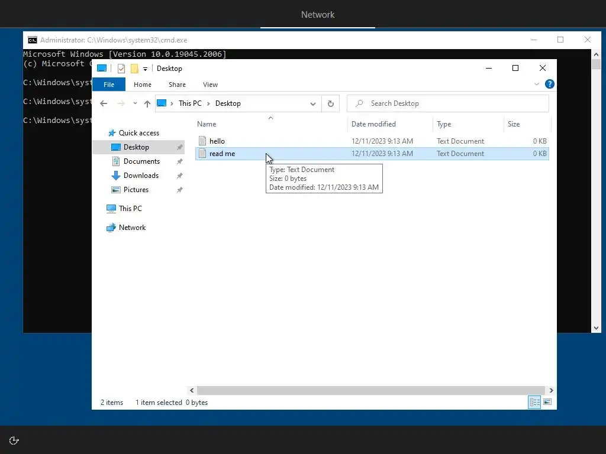
Task: Expand the chevron after This PC breadcrumb
Action: pyautogui.click(x=208, y=103)
